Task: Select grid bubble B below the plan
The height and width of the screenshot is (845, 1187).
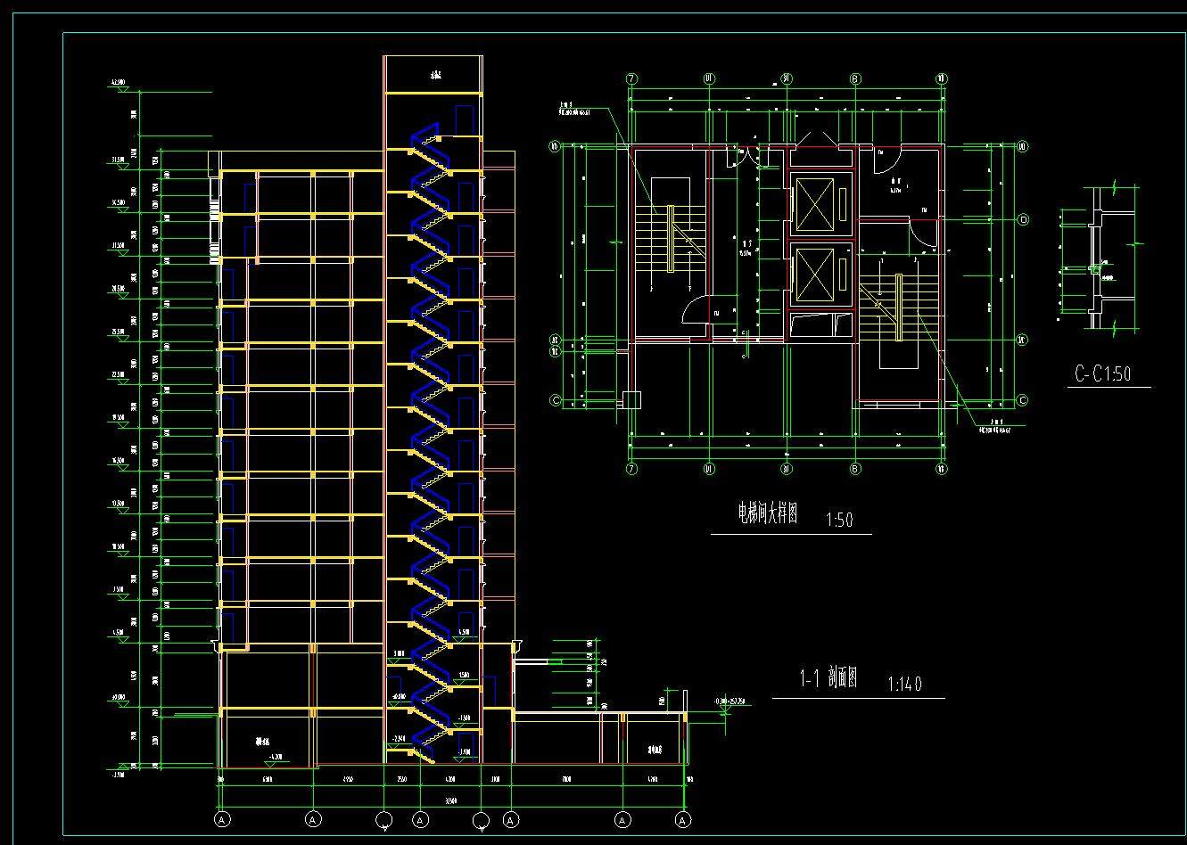Action: point(854,469)
